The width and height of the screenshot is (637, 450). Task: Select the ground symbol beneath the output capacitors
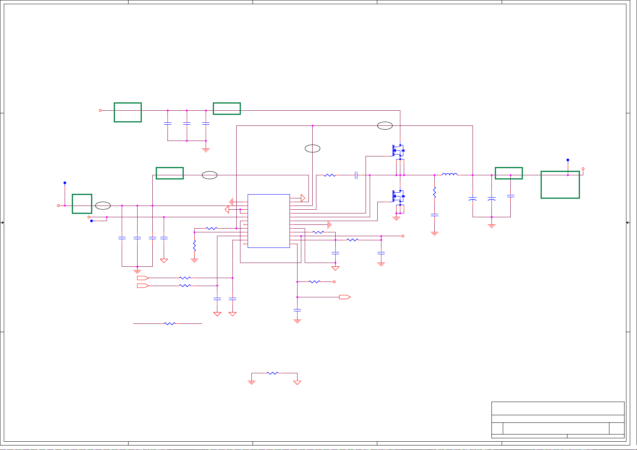[491, 226]
